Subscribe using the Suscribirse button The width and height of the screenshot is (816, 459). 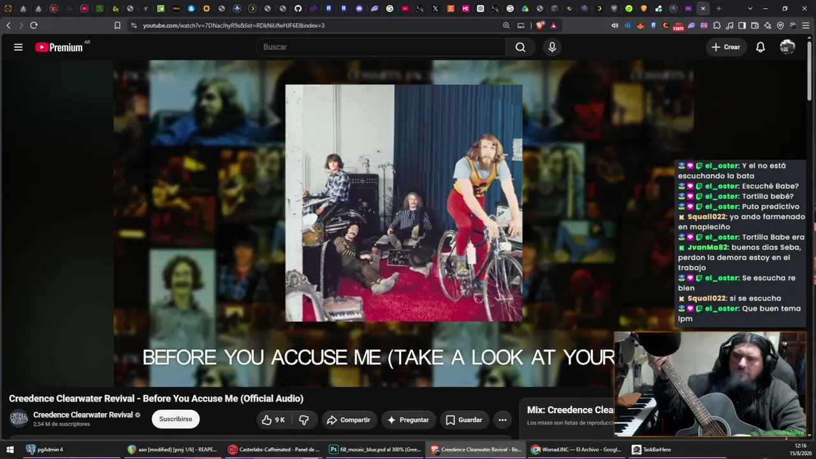tap(175, 419)
